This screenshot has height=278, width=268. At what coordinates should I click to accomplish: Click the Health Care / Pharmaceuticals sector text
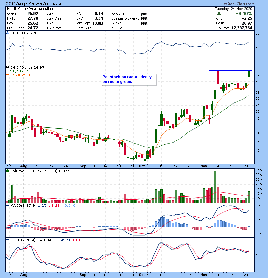click(31, 9)
